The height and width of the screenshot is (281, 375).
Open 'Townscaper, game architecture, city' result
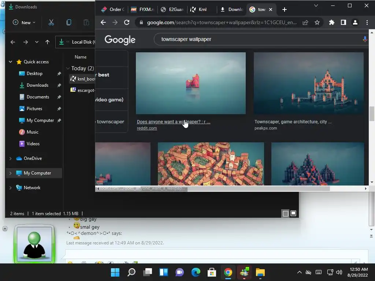click(293, 121)
